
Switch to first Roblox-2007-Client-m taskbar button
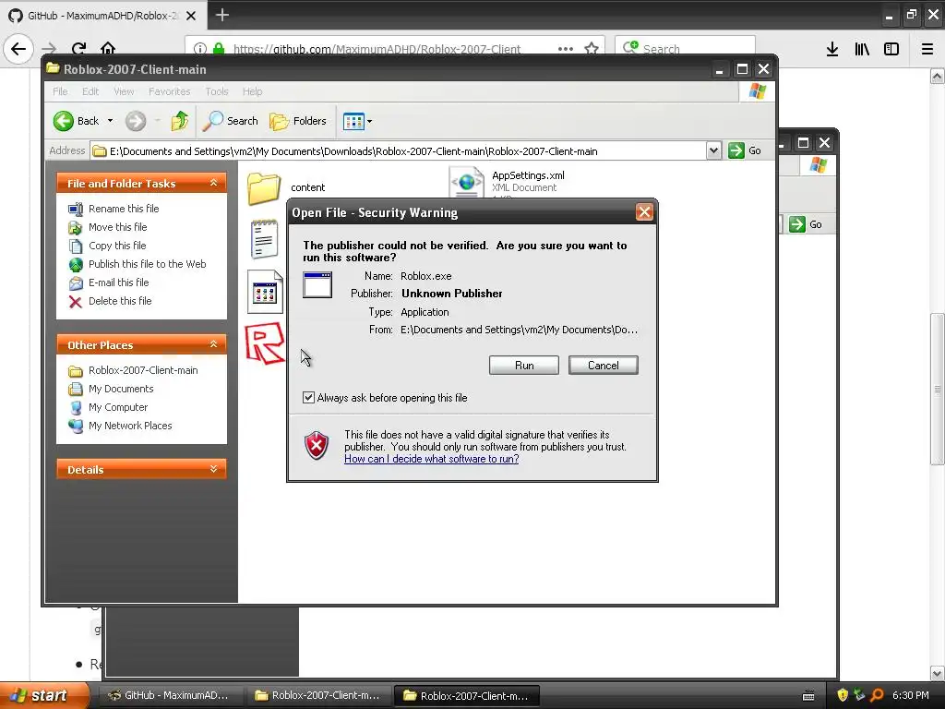(318, 695)
